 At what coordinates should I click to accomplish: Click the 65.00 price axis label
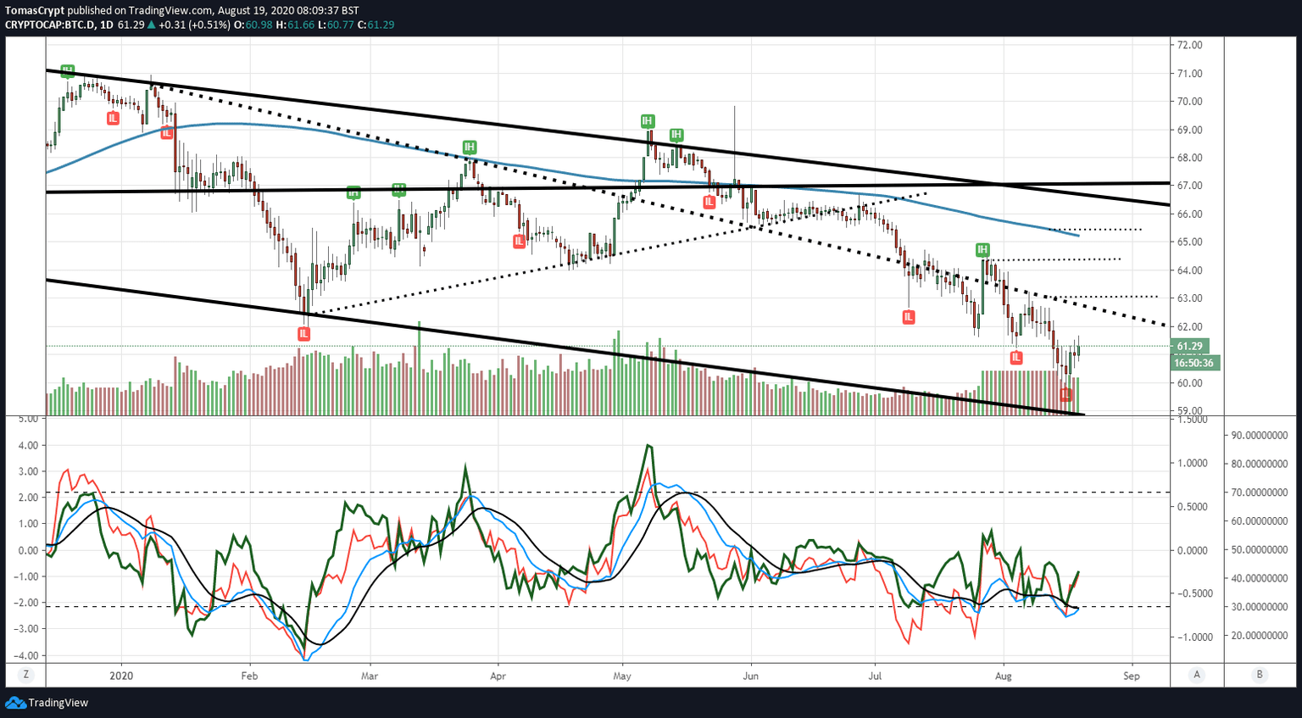click(1190, 242)
